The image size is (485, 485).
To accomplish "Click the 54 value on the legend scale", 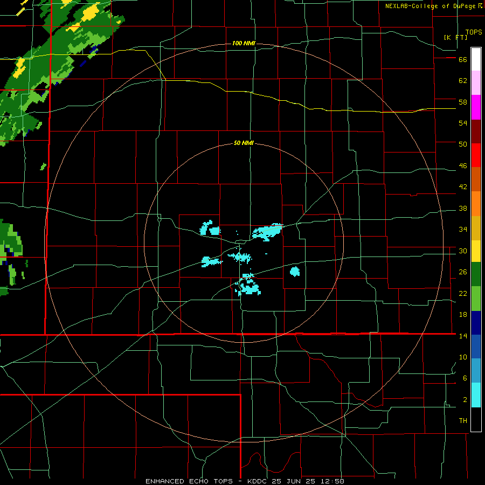I will 463,123.
